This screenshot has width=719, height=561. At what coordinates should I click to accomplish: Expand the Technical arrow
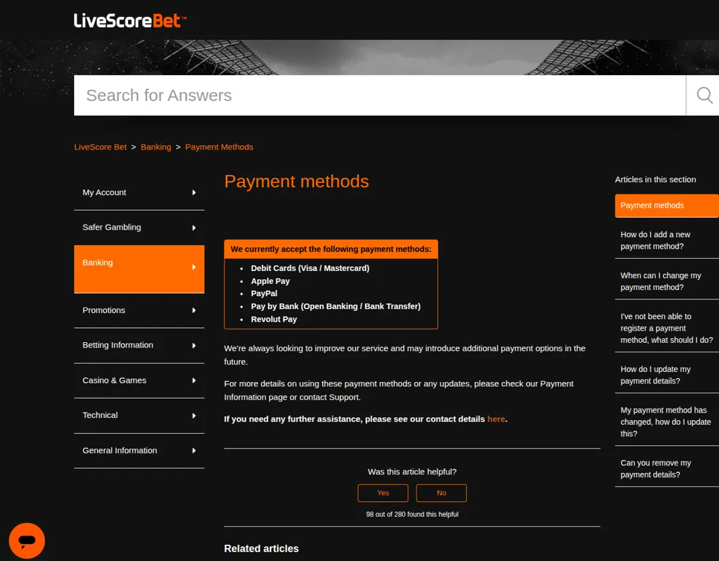[194, 416]
